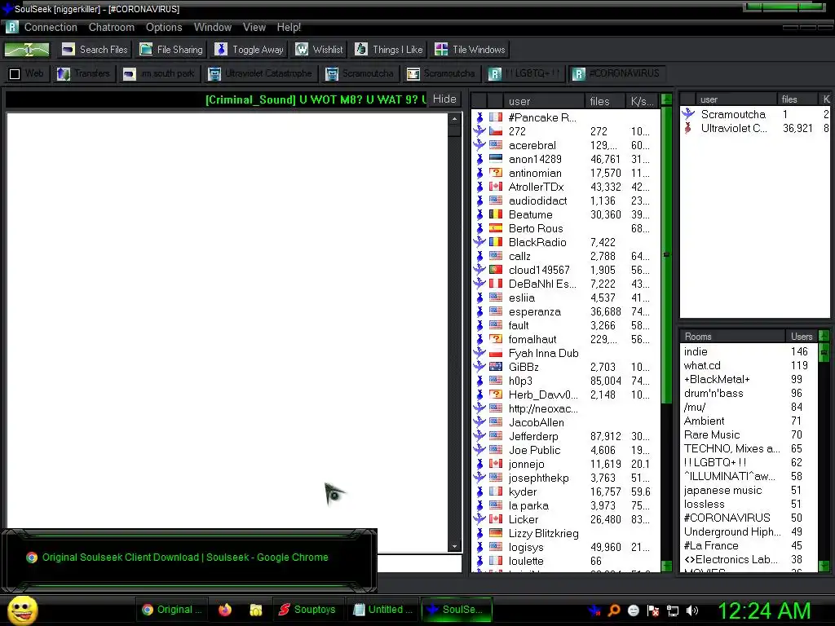Click the Firefox taskbar icon

click(x=225, y=610)
